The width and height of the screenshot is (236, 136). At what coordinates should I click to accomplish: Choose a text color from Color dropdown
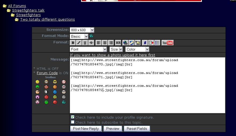point(137,49)
